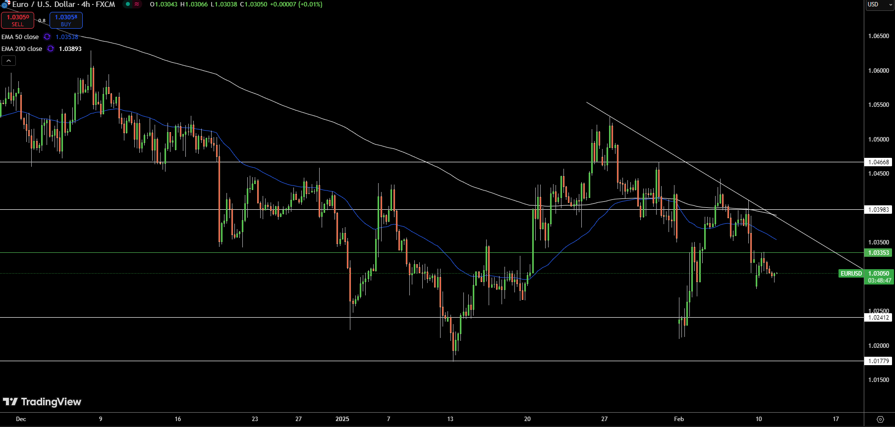
Task: Click the 23 date label on time axis
Action: [x=255, y=419]
